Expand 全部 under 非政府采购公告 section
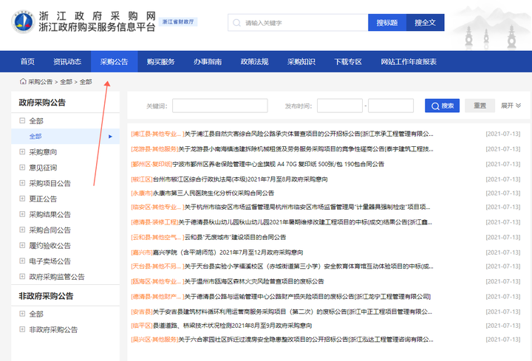 22,314
